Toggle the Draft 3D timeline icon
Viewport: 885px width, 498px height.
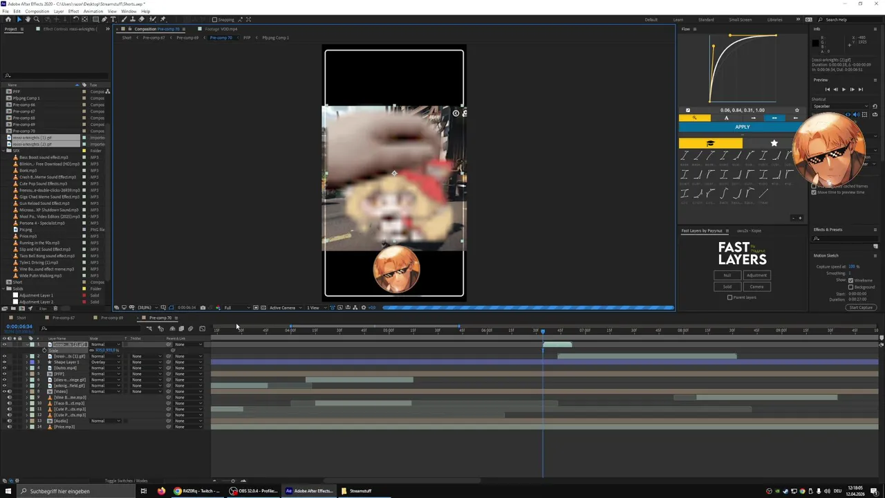point(160,329)
